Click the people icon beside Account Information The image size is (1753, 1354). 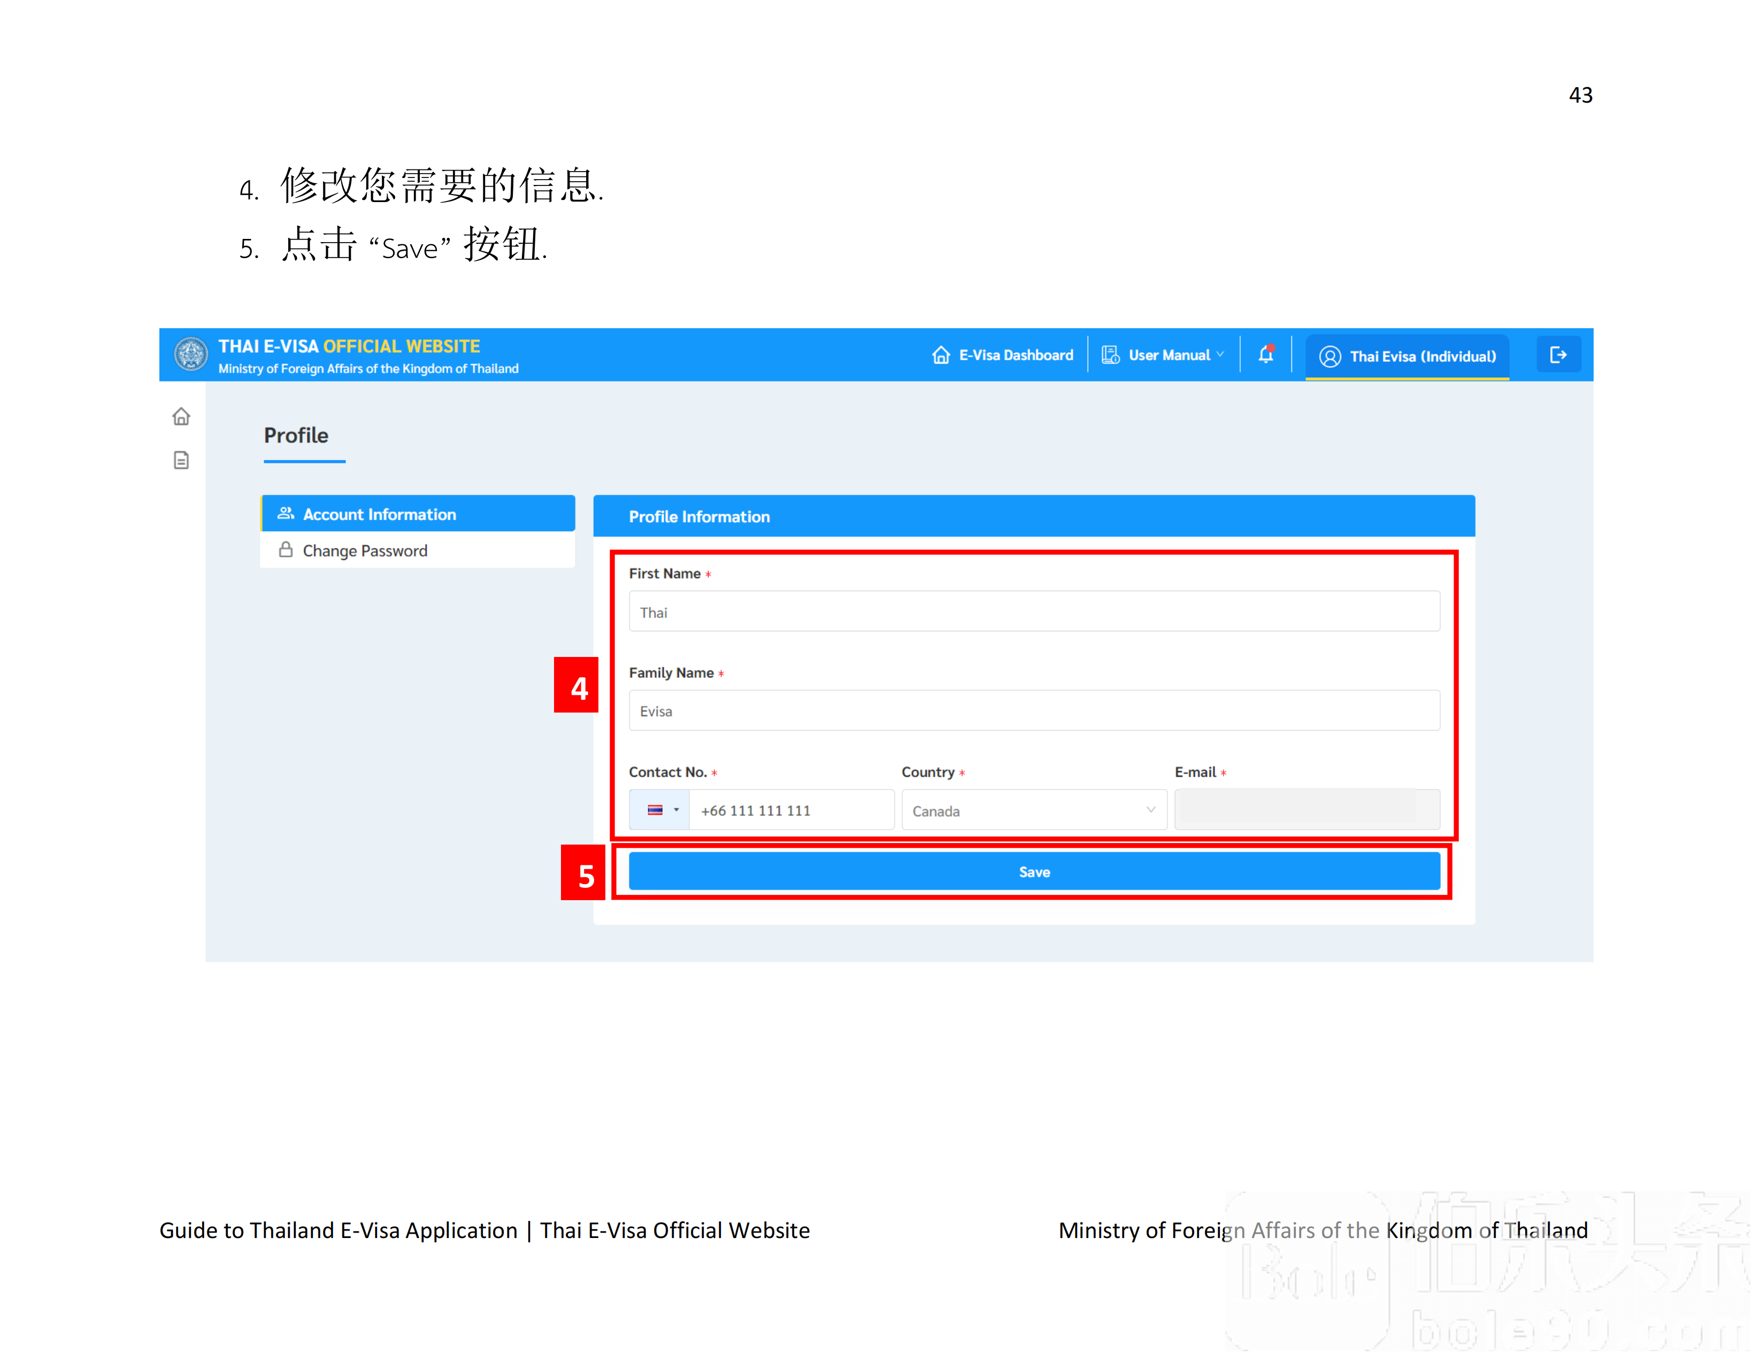click(x=286, y=513)
